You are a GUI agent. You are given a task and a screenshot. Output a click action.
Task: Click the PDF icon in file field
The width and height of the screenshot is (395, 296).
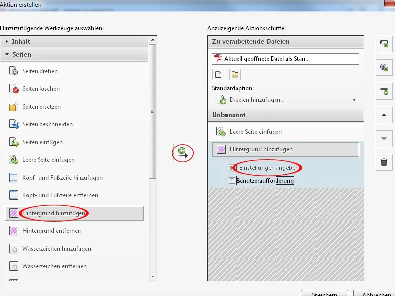click(218, 59)
